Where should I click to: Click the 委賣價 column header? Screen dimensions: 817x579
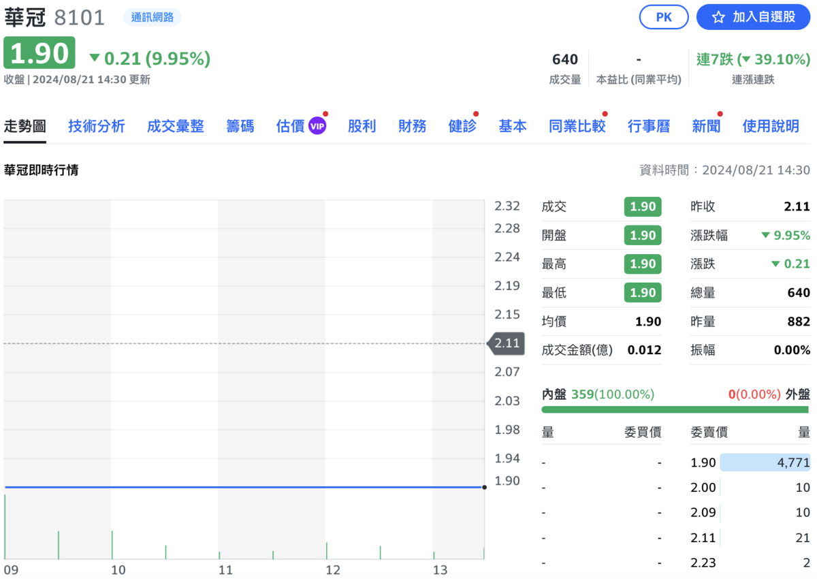point(709,432)
